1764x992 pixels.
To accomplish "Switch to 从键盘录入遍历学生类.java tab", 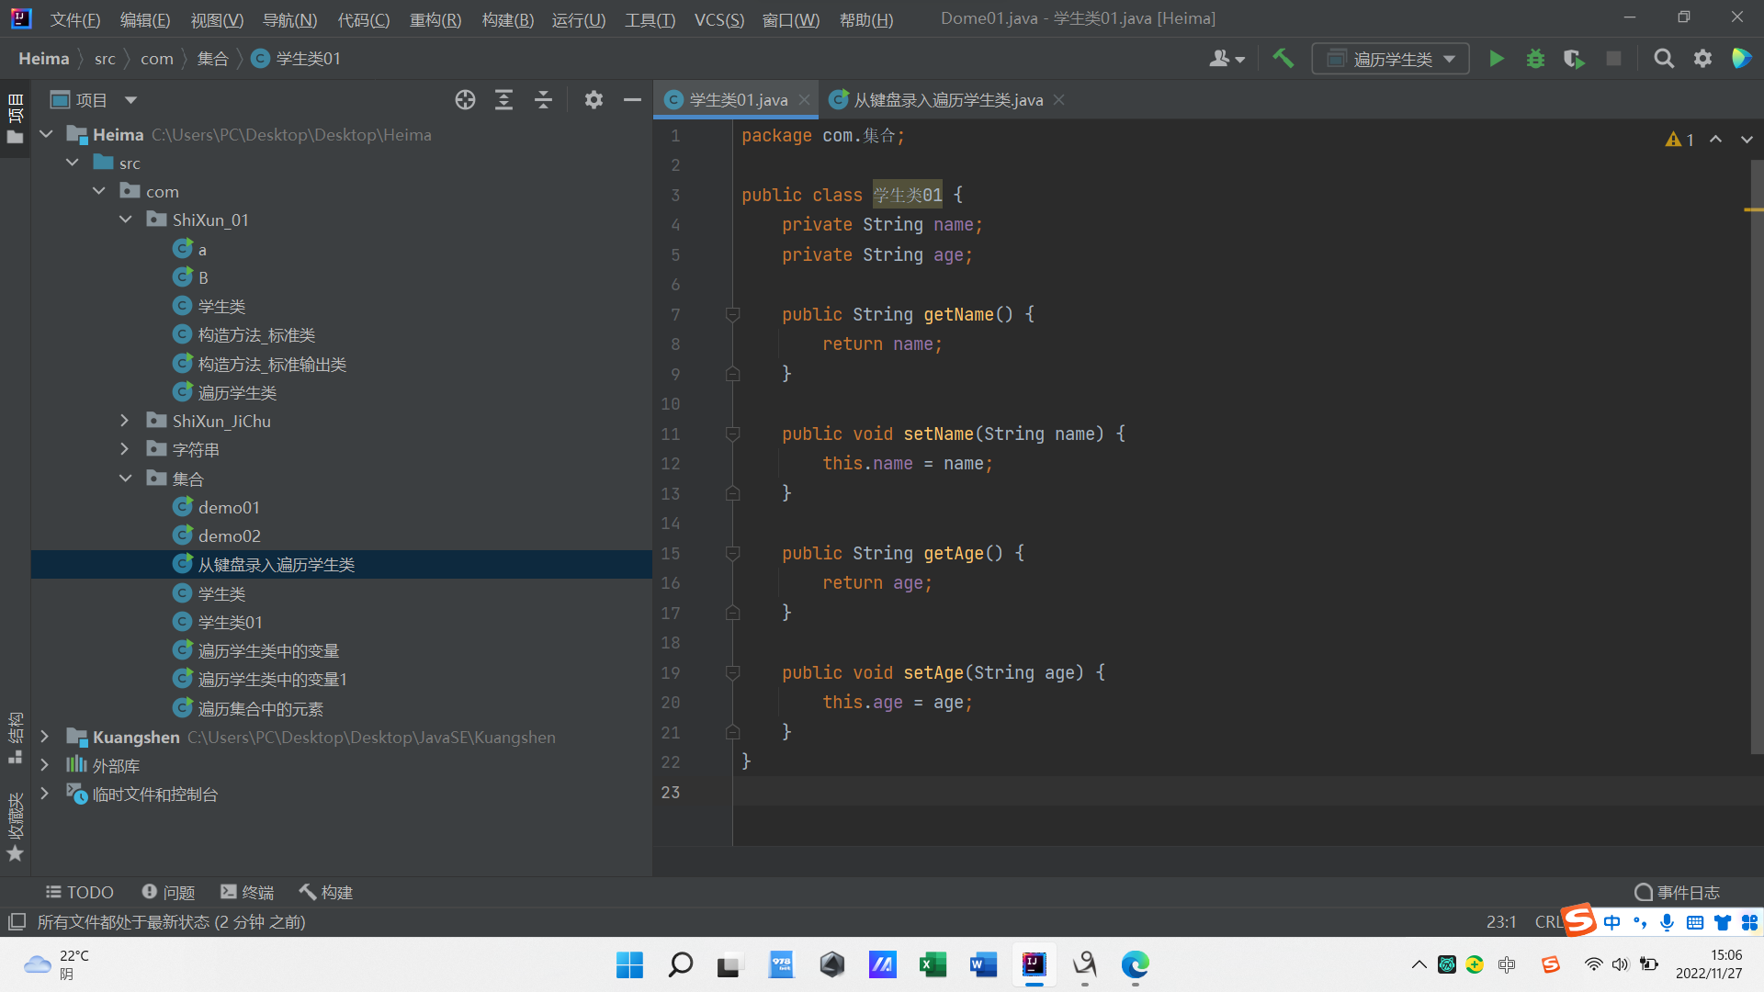I will [947, 100].
